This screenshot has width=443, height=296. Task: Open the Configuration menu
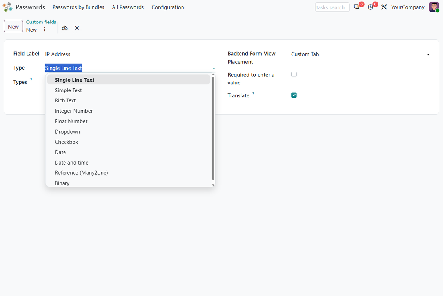coord(167,7)
